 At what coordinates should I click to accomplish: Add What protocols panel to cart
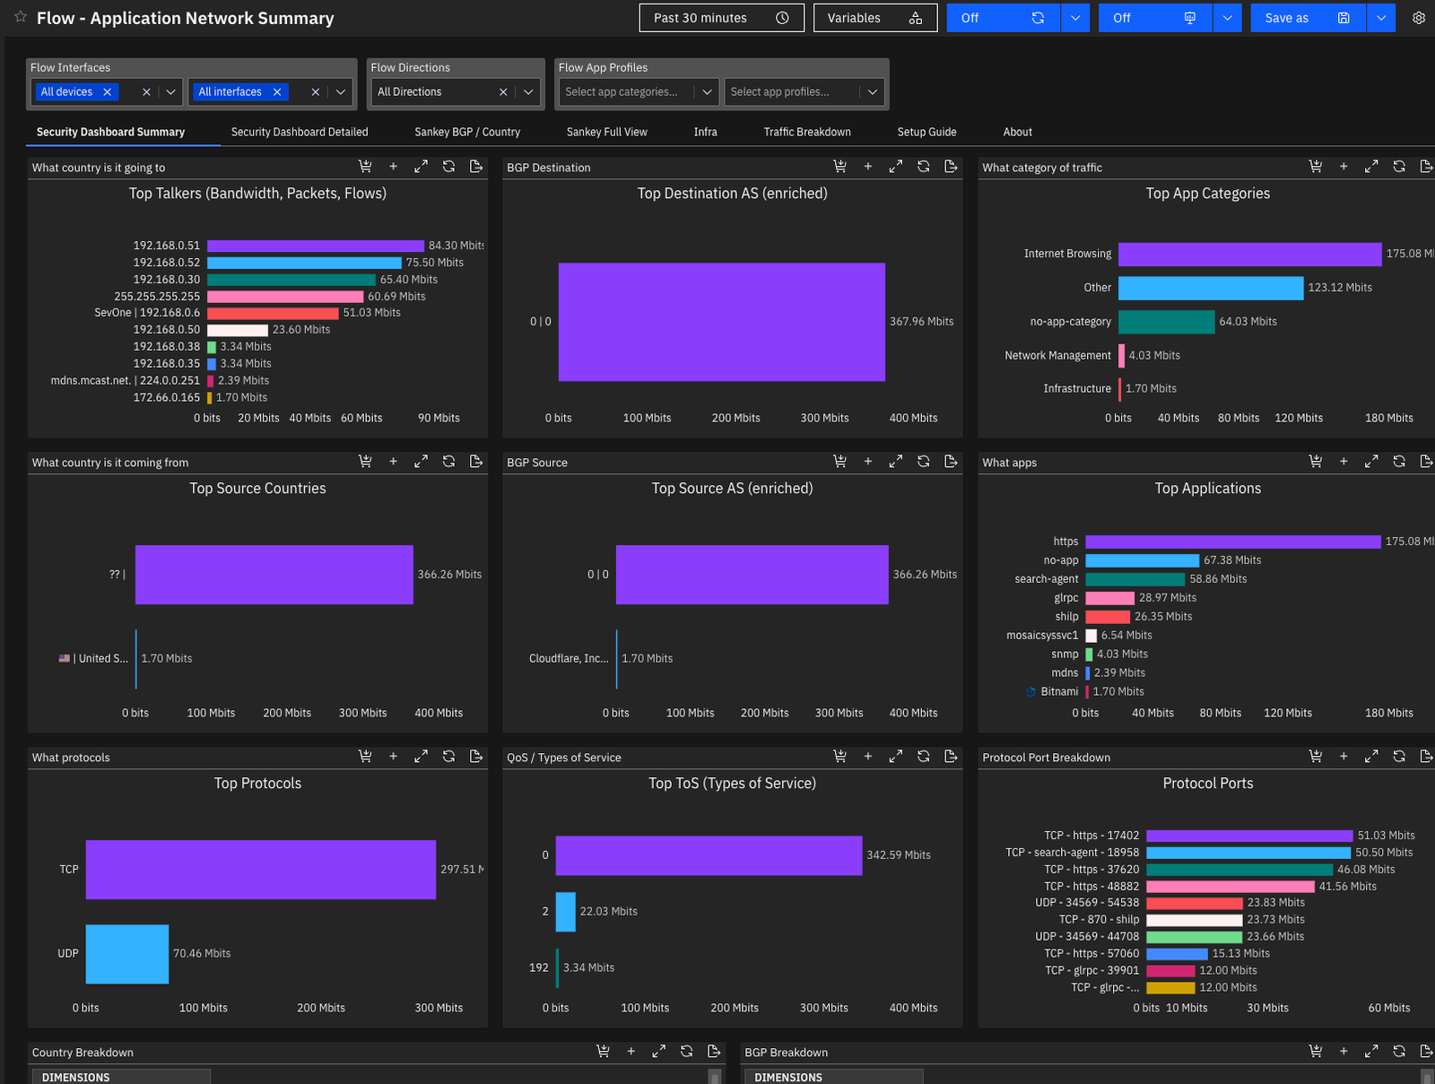coord(365,757)
